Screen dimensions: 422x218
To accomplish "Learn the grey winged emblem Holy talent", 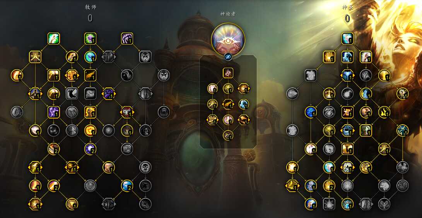I will click(384, 204).
